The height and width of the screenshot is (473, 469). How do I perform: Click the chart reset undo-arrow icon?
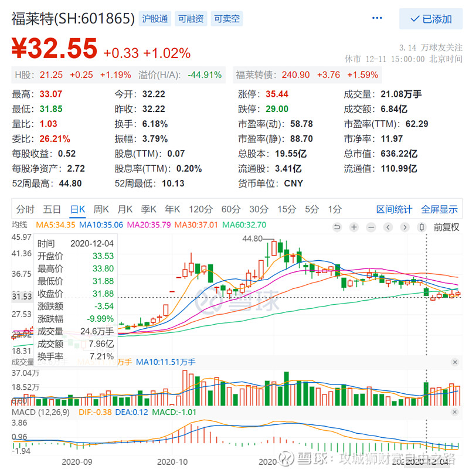coord(337,227)
